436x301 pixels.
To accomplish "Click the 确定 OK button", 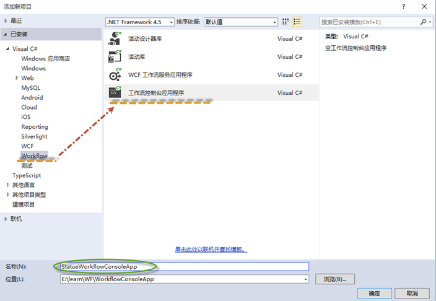I will [374, 293].
